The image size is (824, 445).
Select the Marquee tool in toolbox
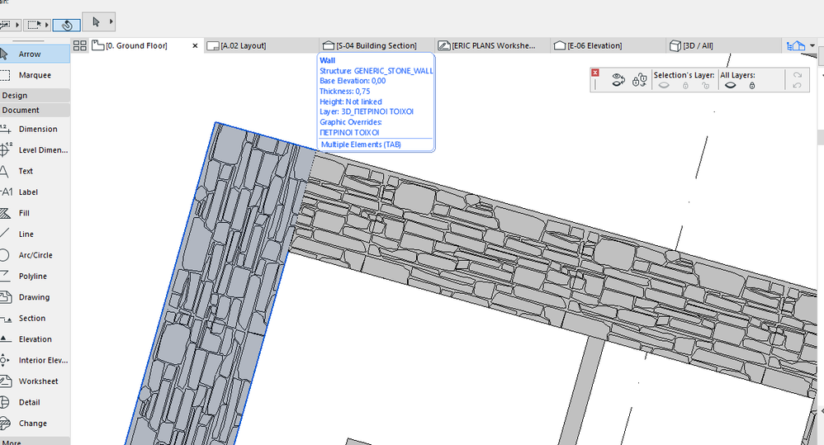(x=34, y=75)
